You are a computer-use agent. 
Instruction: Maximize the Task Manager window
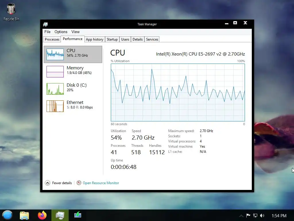(x=235, y=23)
